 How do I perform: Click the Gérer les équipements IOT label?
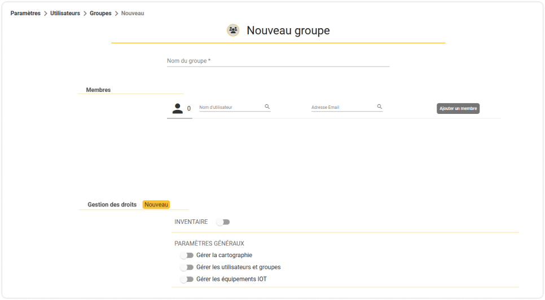tap(231, 279)
